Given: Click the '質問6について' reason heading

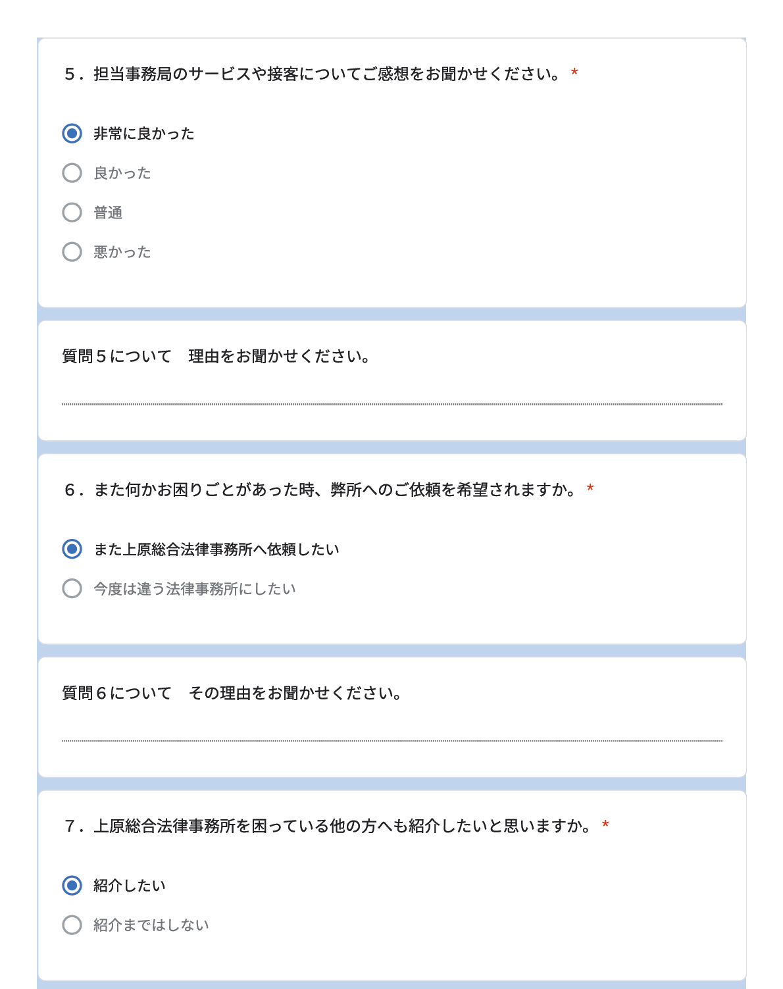Looking at the screenshot, I should click(232, 693).
